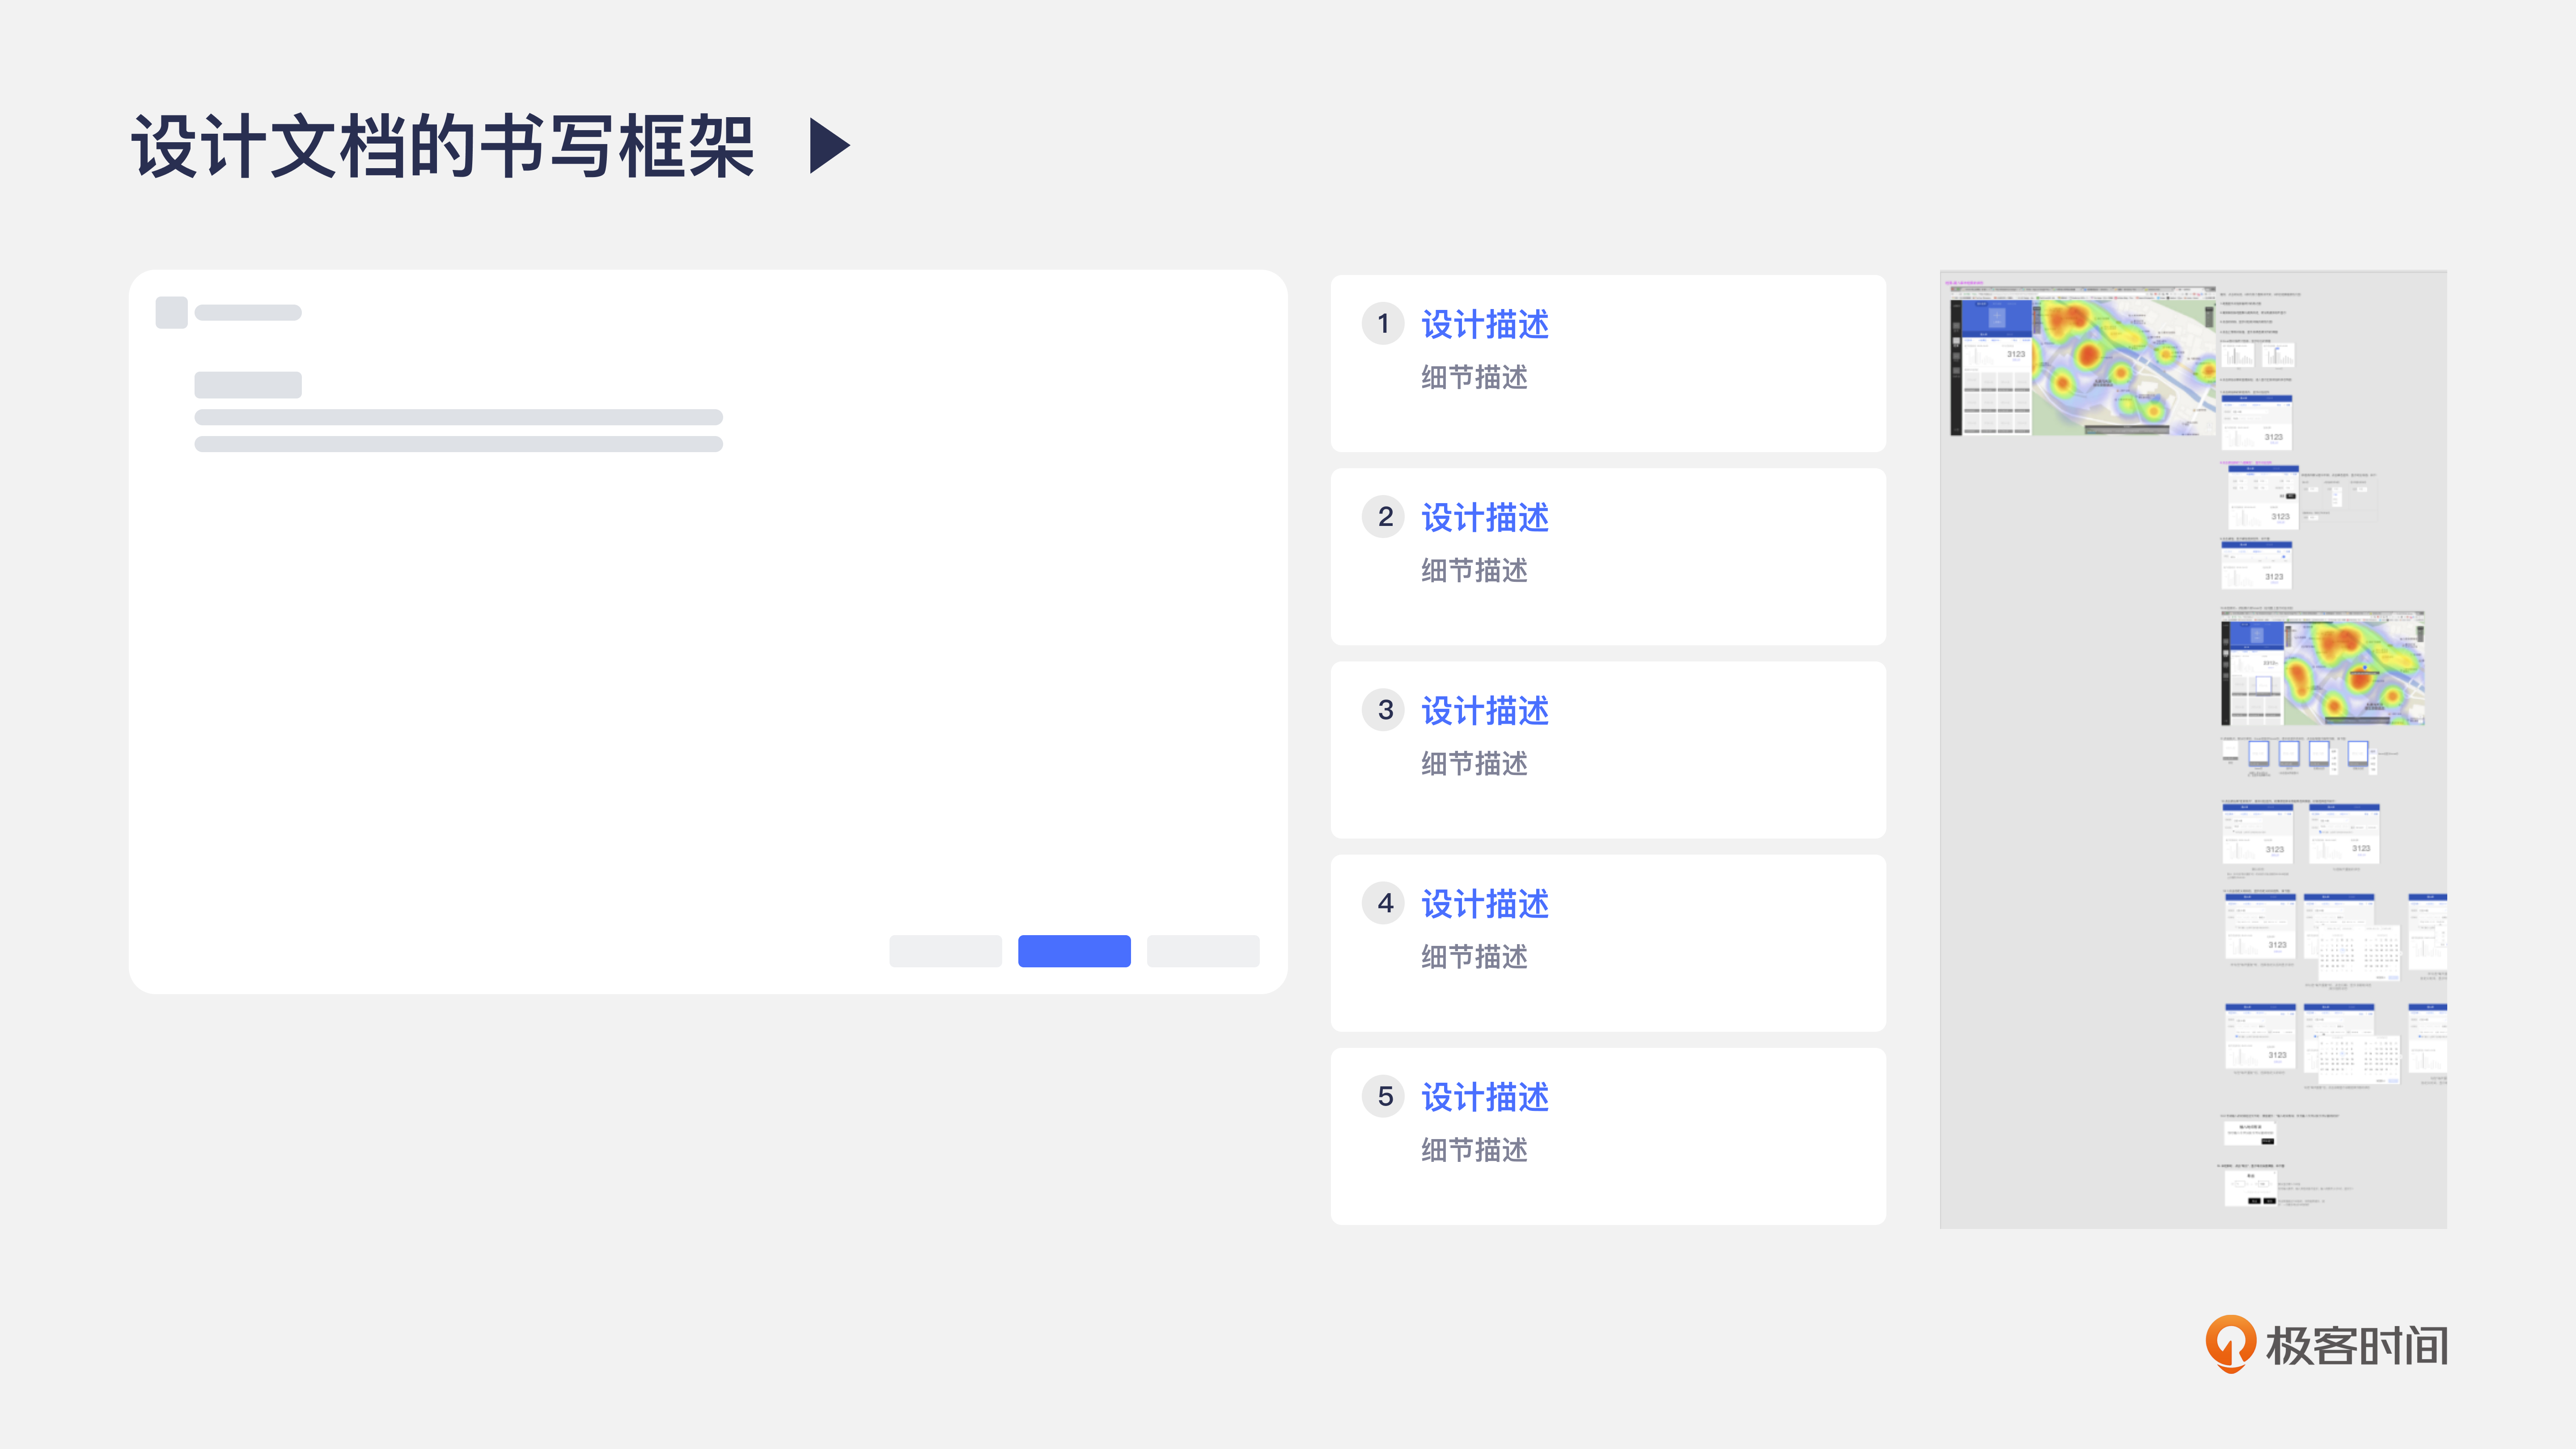Click 细节描述 text in card 5

pos(1474,1149)
